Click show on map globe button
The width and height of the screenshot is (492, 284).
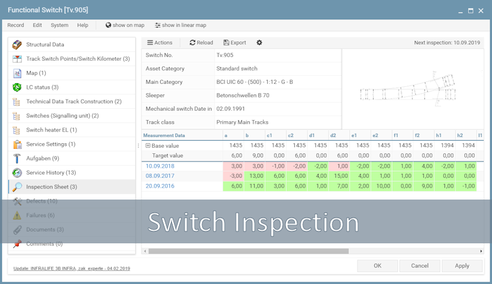(125, 25)
